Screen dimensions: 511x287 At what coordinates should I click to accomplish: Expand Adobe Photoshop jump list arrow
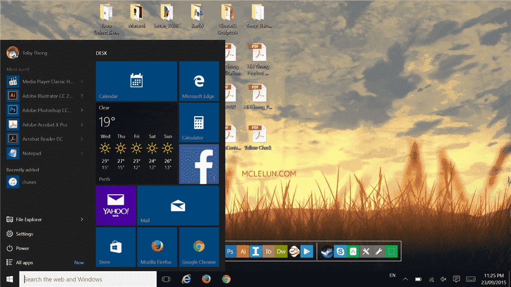point(82,110)
